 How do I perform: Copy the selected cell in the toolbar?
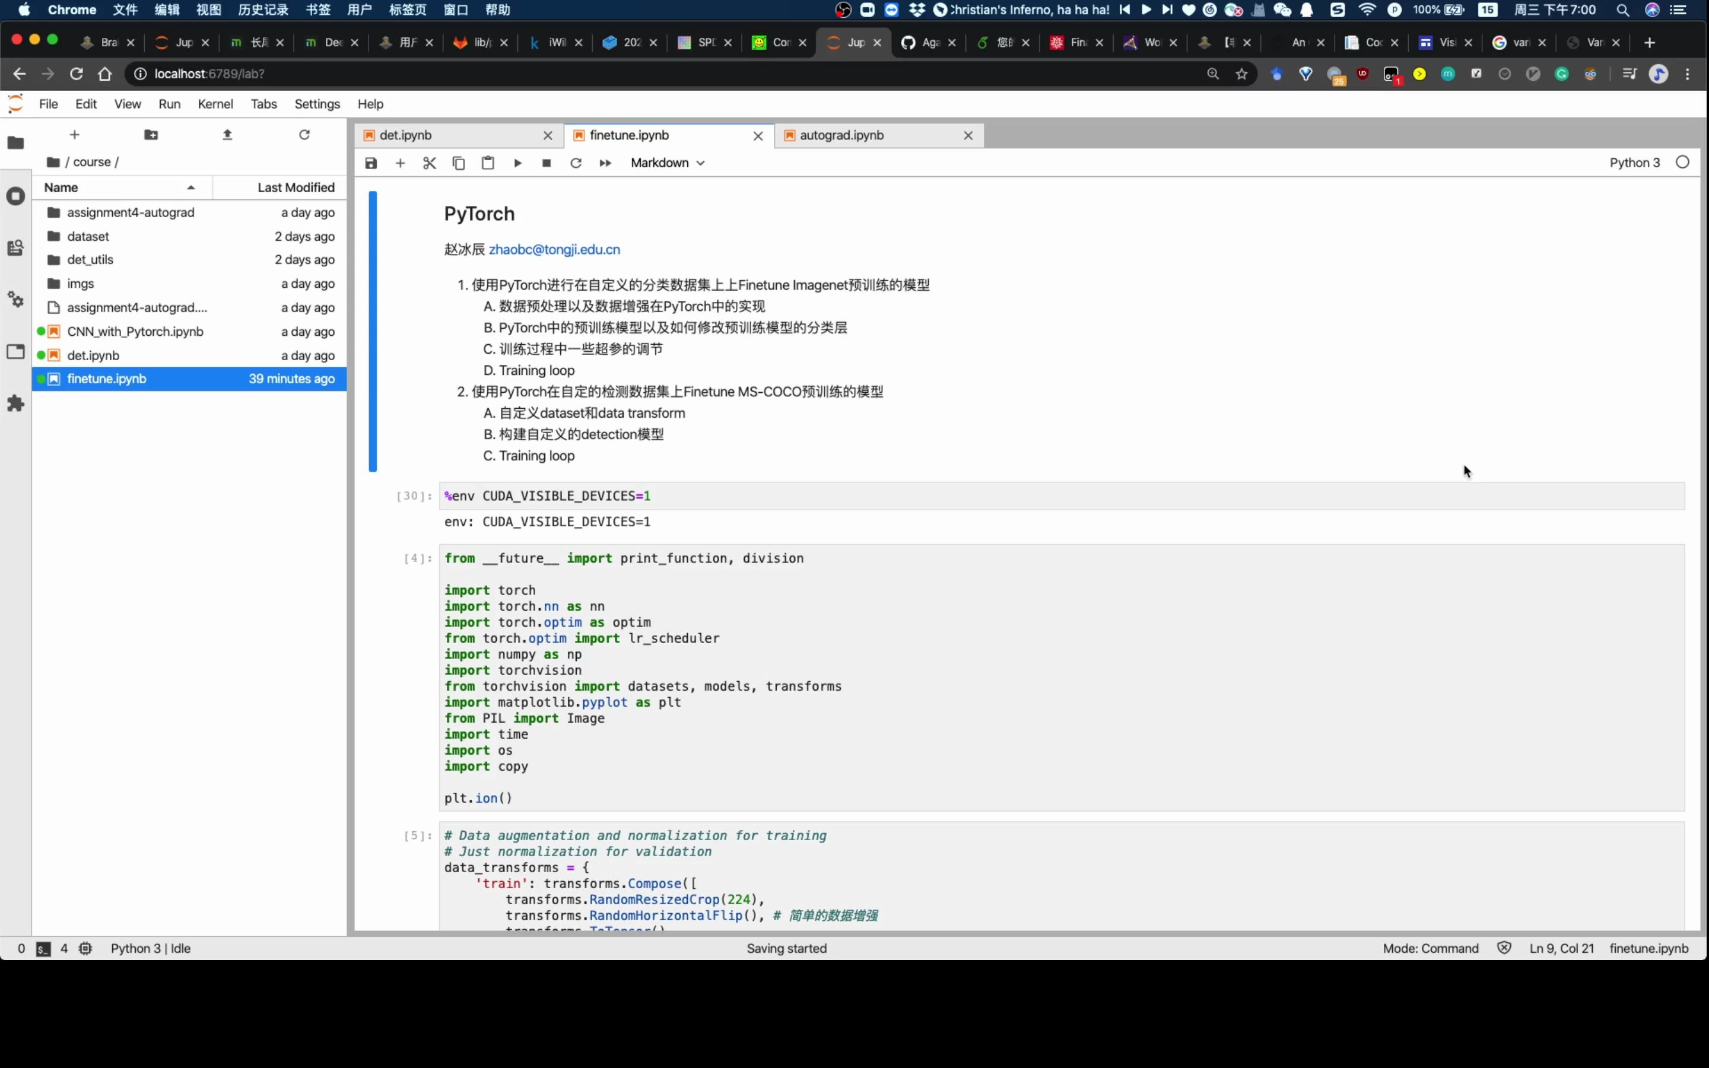tap(458, 163)
